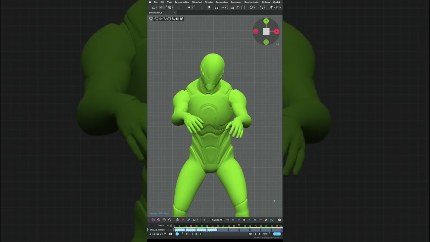The height and width of the screenshot is (242, 430).
Task: Select the arc with points toolbar icon
Action: coord(261,7)
